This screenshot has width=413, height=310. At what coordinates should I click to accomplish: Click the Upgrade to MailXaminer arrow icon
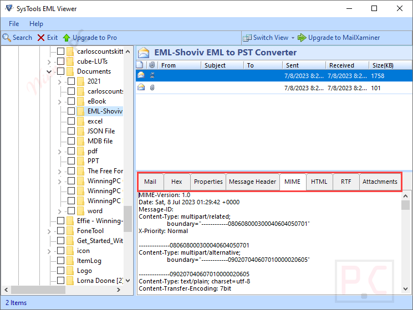302,38
